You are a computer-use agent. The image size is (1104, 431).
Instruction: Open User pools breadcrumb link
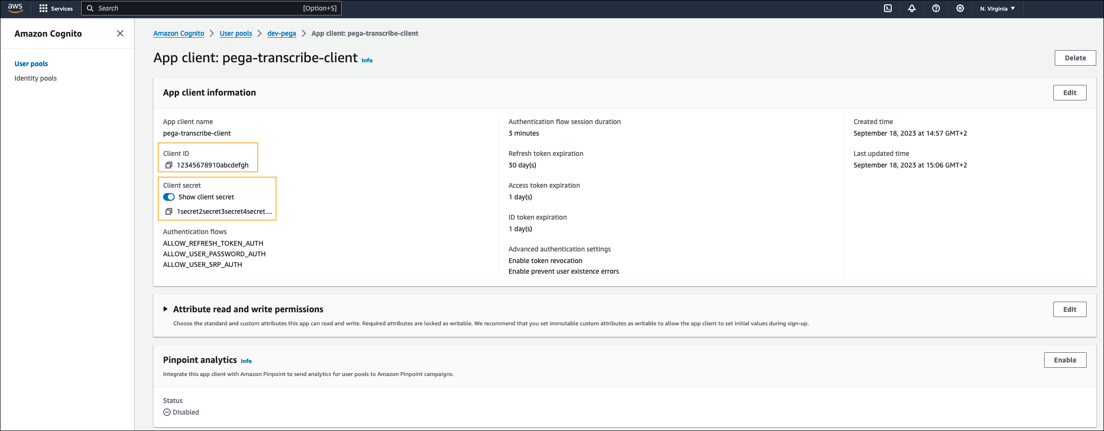(236, 33)
